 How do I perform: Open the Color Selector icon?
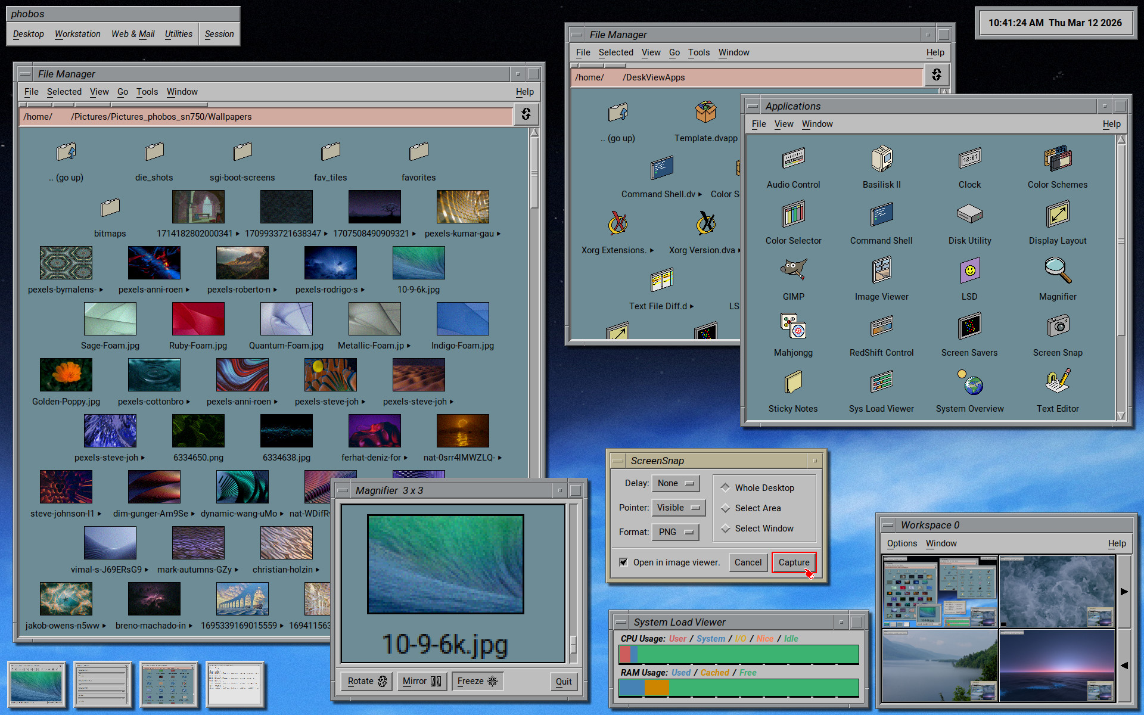[x=793, y=214]
